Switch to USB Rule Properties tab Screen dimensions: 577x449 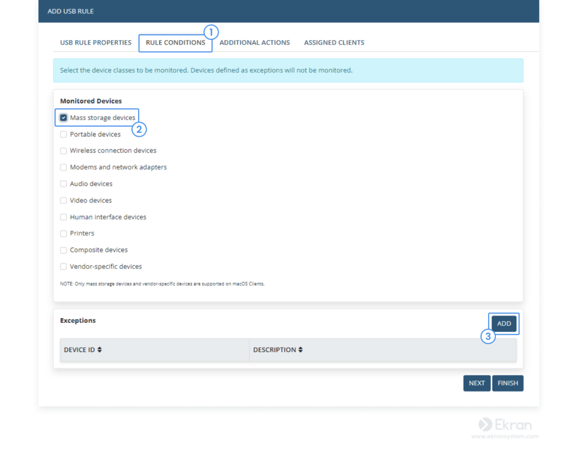coord(96,43)
